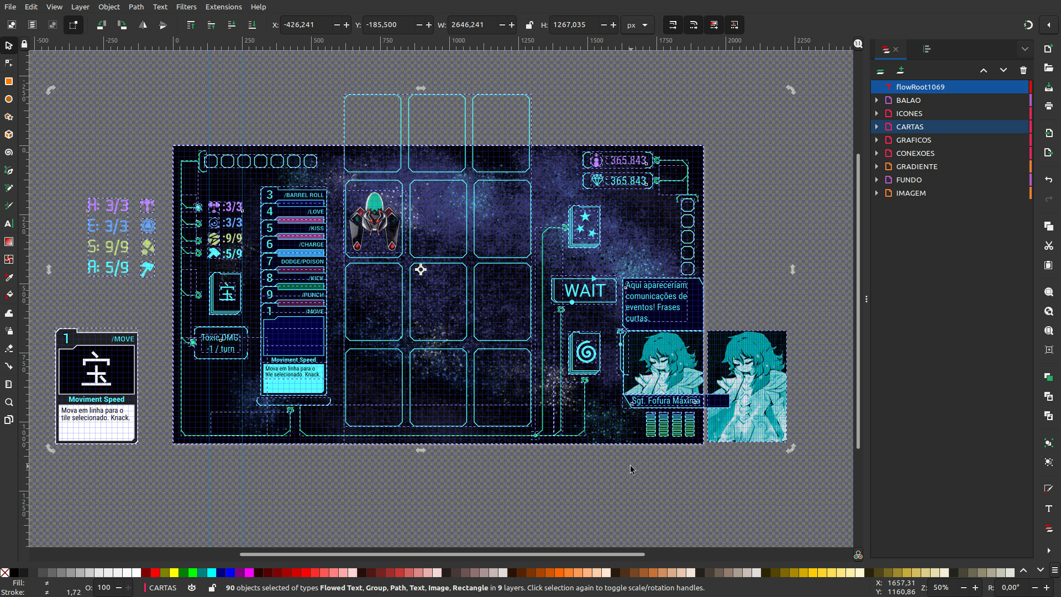Image resolution: width=1061 pixels, height=597 pixels.
Task: Expand the CARTAS layer
Action: 877,127
